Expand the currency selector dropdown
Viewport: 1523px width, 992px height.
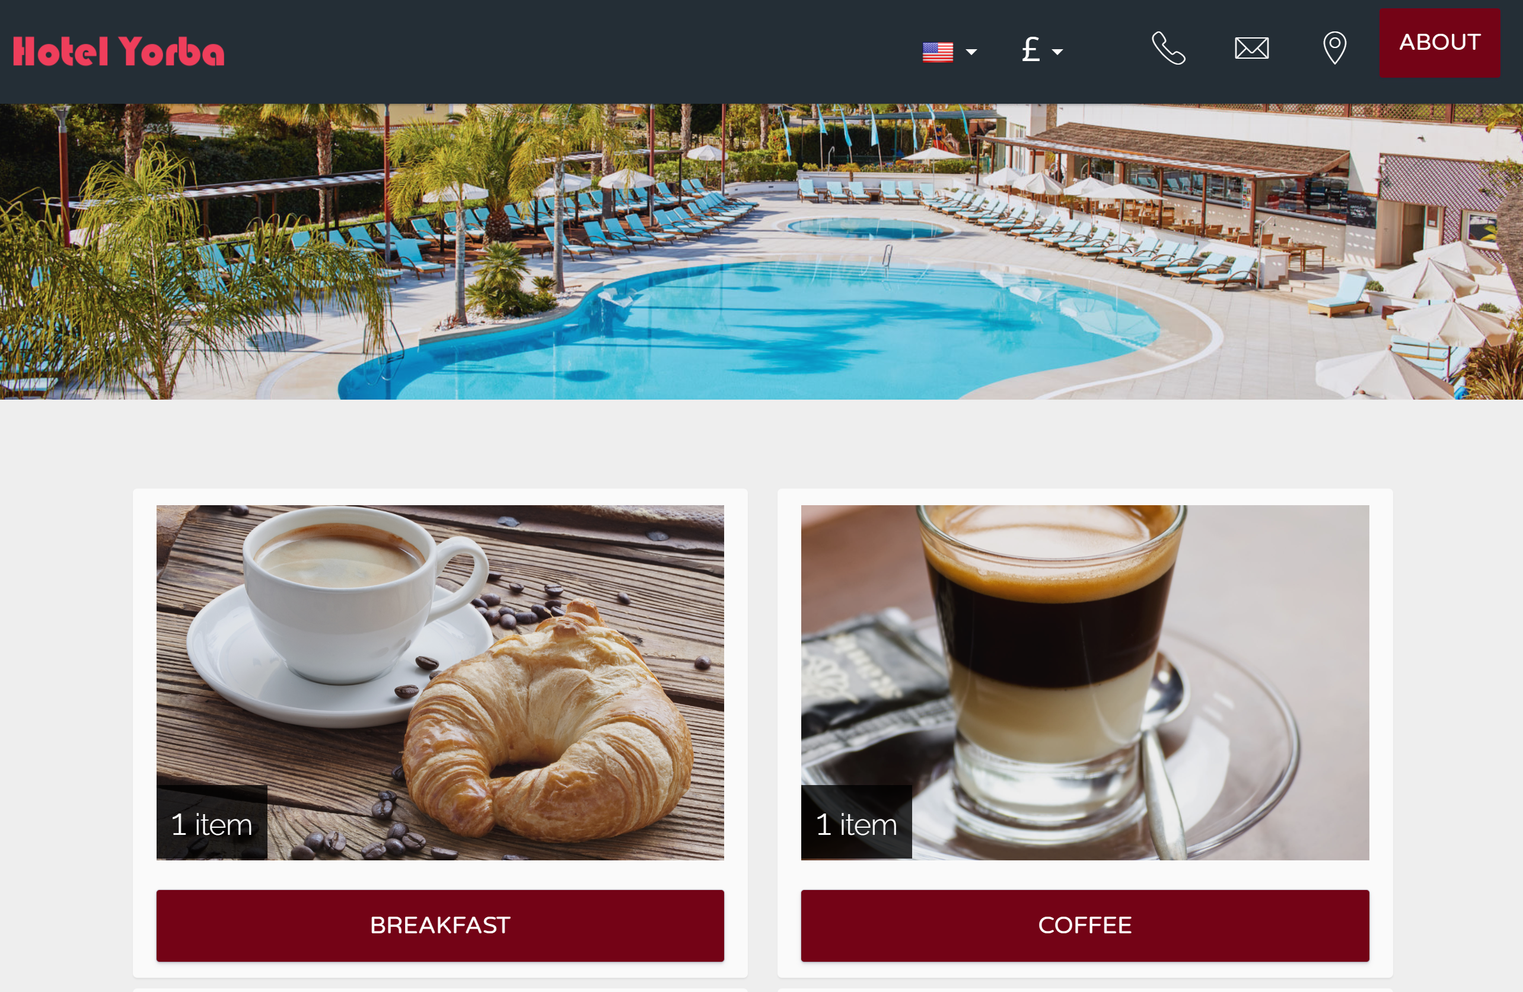coord(1040,49)
